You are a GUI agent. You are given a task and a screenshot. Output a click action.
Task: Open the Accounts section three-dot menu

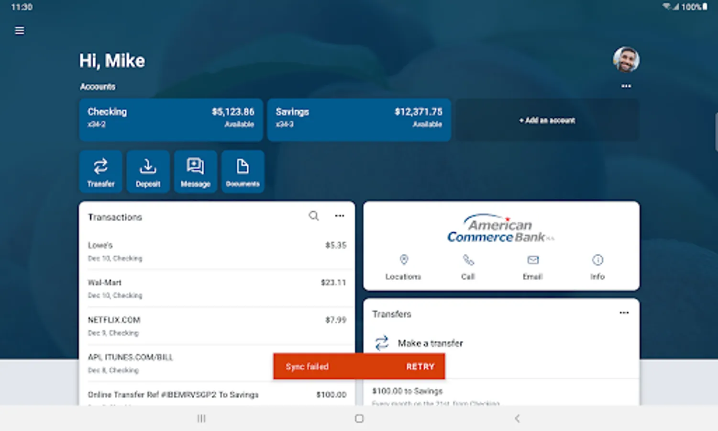[x=626, y=86]
